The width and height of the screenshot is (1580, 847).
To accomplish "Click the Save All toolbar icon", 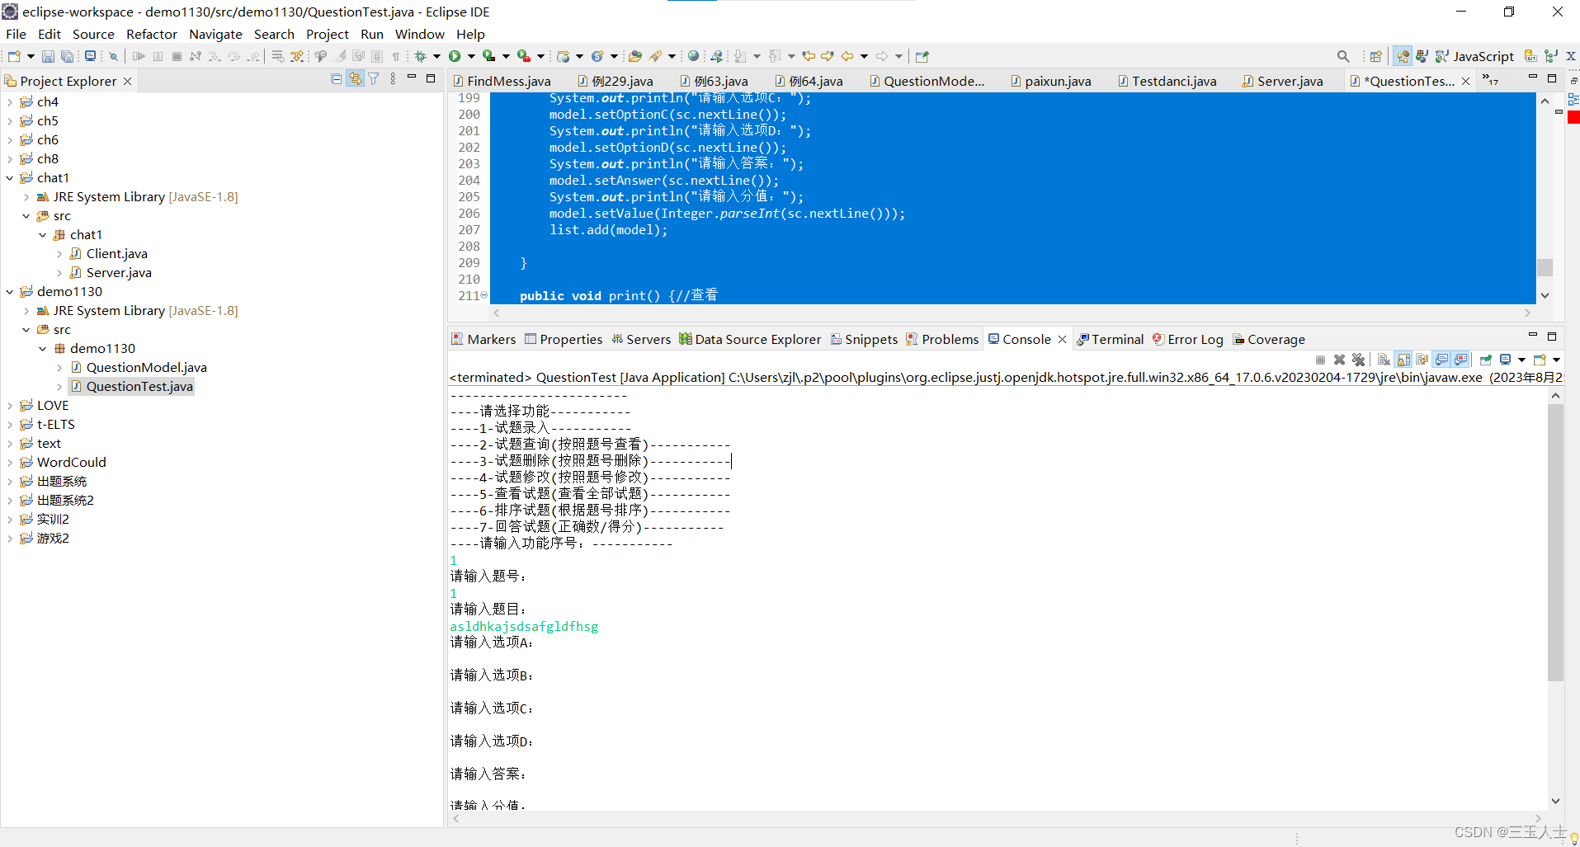I will 67,56.
